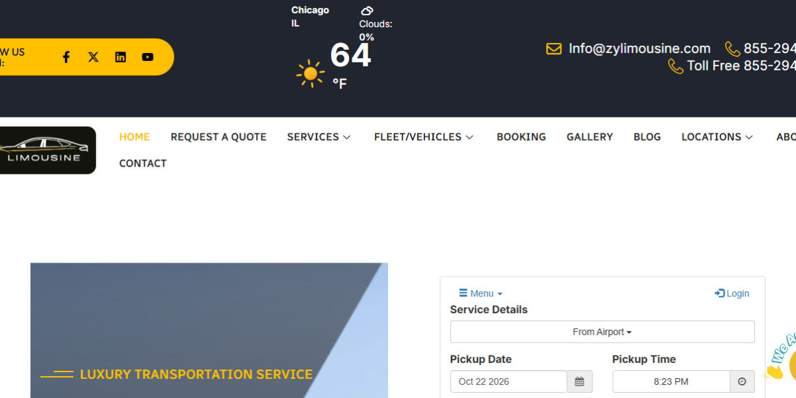Screen dimensions: 796x398
Task: Open the LinkedIn social icon
Action: (120, 57)
